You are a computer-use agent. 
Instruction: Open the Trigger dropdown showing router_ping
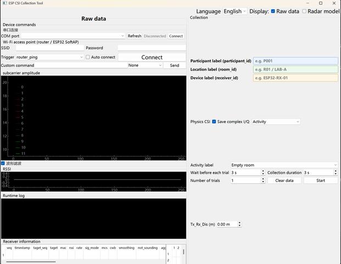tap(49, 57)
